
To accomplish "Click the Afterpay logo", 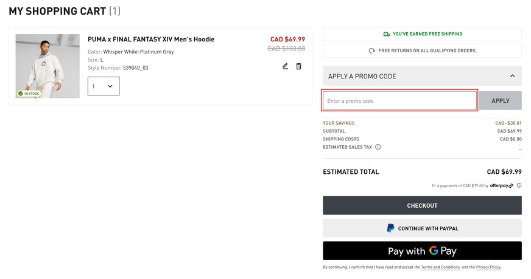I will [x=502, y=185].
